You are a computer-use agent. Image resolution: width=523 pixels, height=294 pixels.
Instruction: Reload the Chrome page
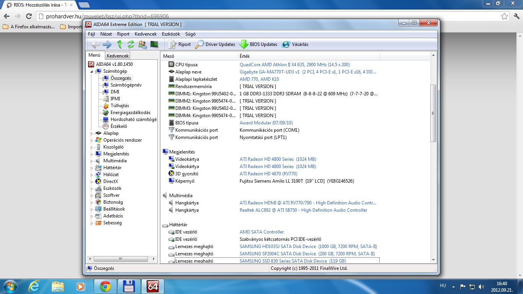[29, 16]
